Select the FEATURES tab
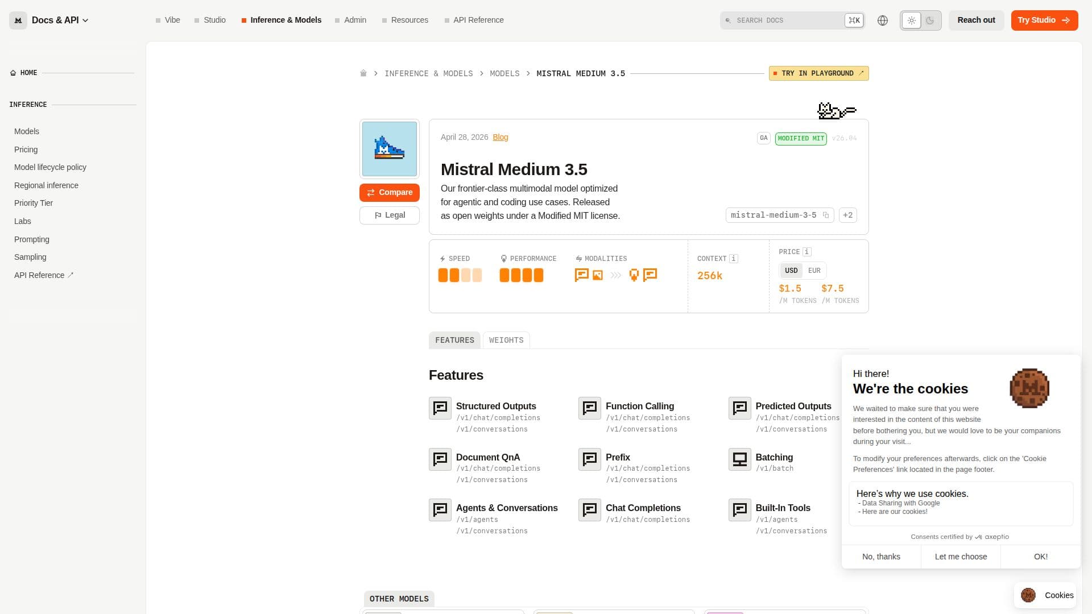The height and width of the screenshot is (614, 1092). coord(454,341)
